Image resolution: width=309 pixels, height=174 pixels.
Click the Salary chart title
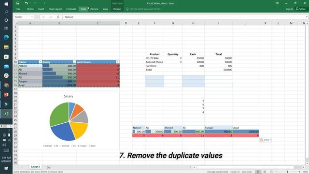[x=69, y=96]
